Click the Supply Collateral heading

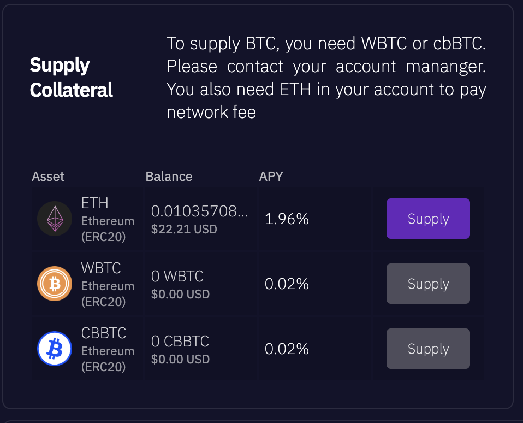click(x=72, y=78)
